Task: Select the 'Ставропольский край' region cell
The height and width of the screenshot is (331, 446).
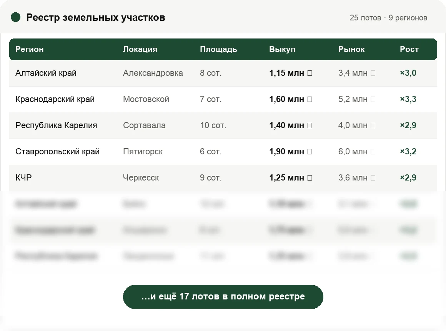Action: (57, 152)
